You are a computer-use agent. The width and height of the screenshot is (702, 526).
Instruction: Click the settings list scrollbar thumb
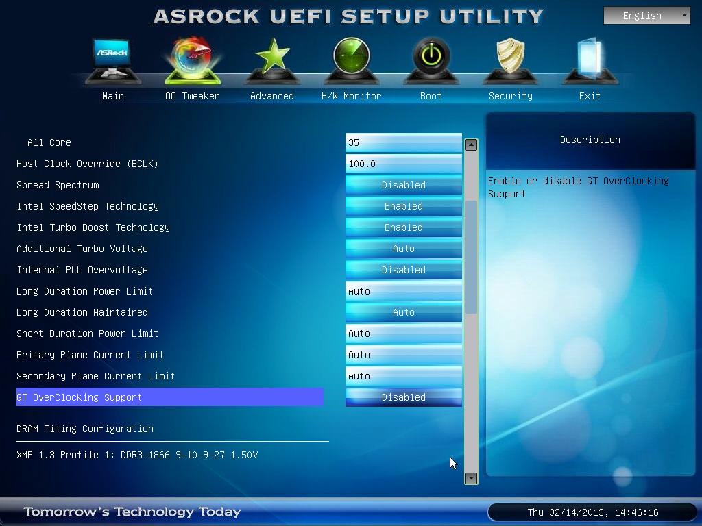click(x=471, y=258)
